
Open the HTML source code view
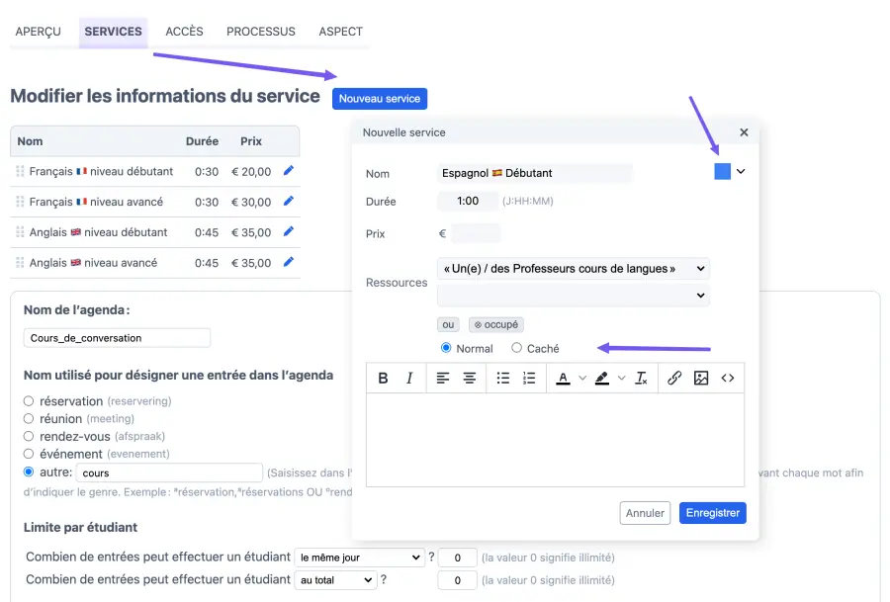coord(728,378)
